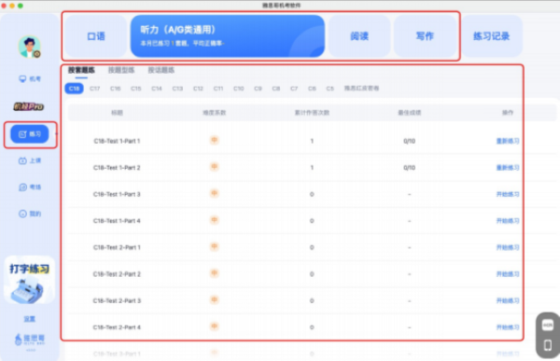
Task: Click the title "C18-Test 1-Part 3"
Action: 117,194
